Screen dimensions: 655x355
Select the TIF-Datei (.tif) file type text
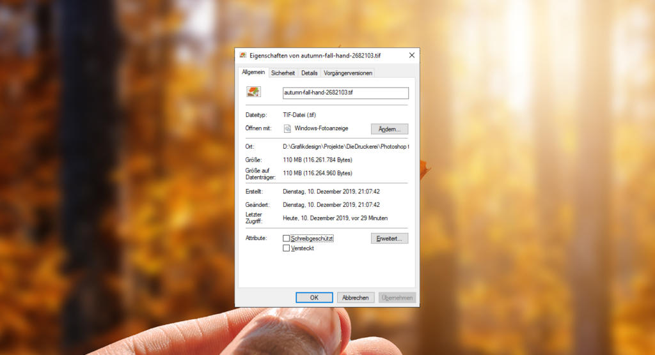[x=299, y=115]
